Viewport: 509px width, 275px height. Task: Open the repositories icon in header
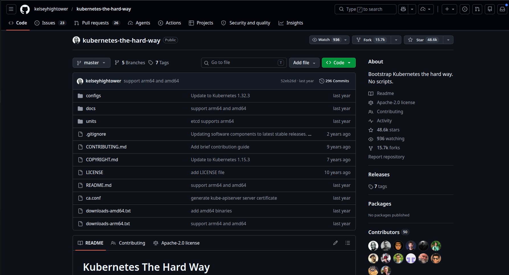tap(490, 9)
